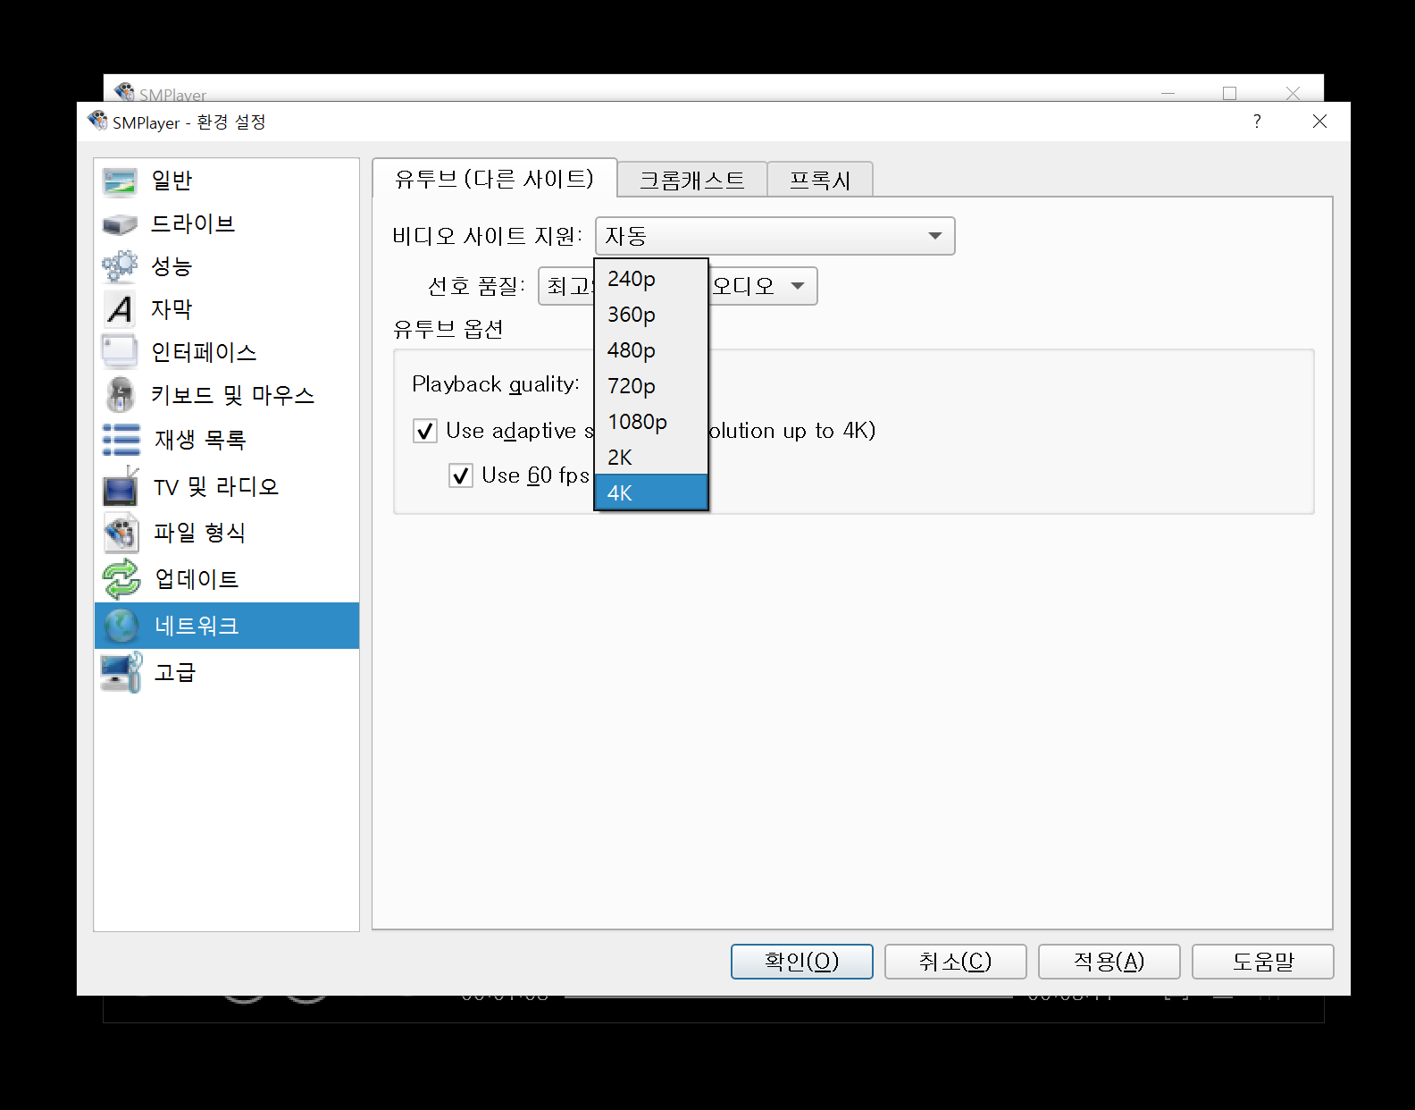Select the 업데이트 green arrows icon
The height and width of the screenshot is (1110, 1415).
(x=121, y=579)
